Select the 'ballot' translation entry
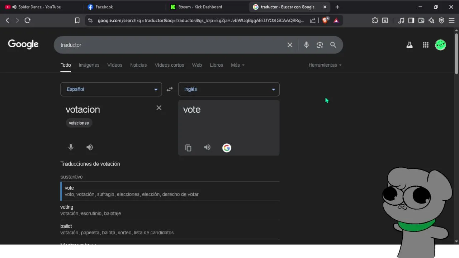The height and width of the screenshot is (258, 459). [x=170, y=229]
